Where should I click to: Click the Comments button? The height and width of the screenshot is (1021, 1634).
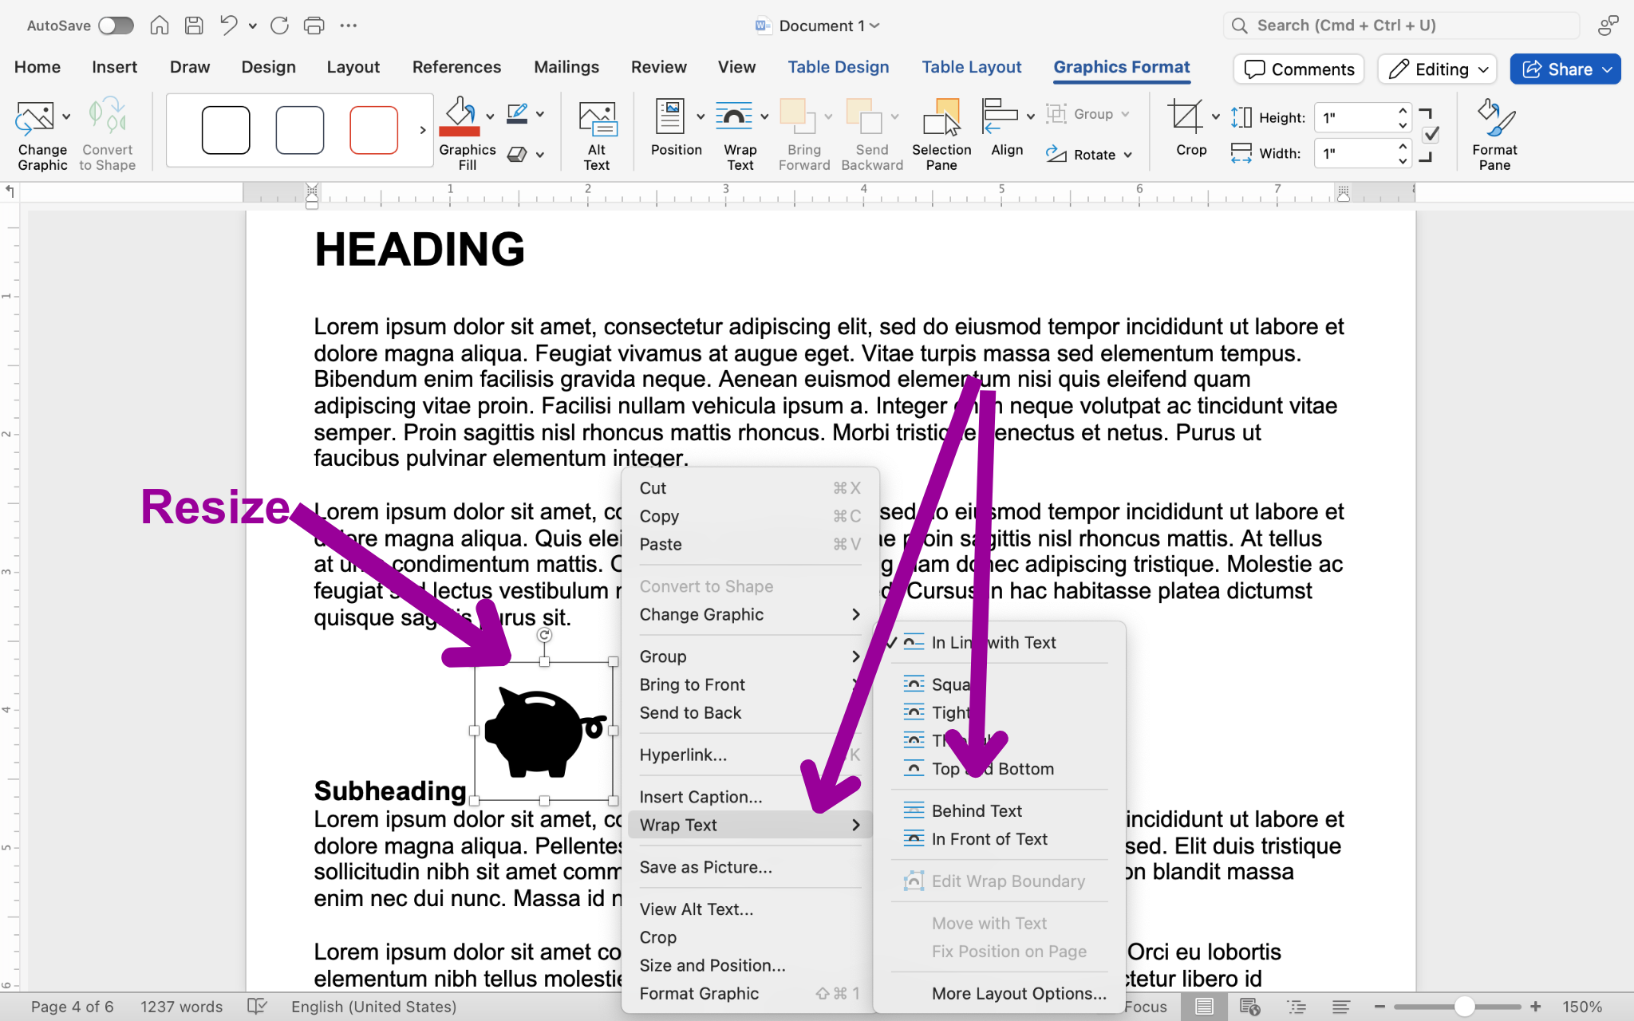click(1299, 69)
